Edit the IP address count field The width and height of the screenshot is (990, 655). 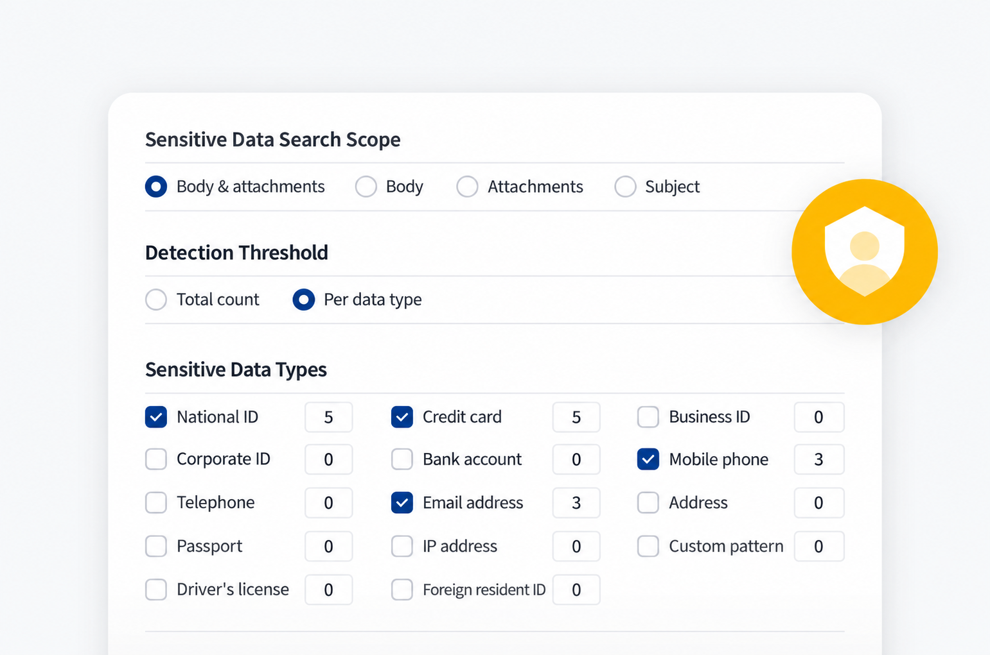576,547
